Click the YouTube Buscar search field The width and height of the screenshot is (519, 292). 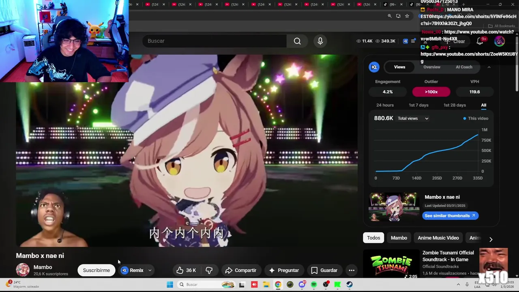[x=214, y=41]
